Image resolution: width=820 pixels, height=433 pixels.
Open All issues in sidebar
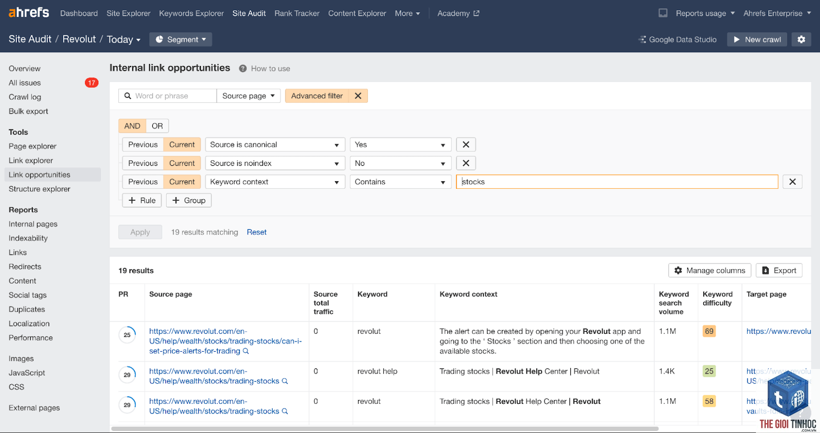pyautogui.click(x=25, y=82)
